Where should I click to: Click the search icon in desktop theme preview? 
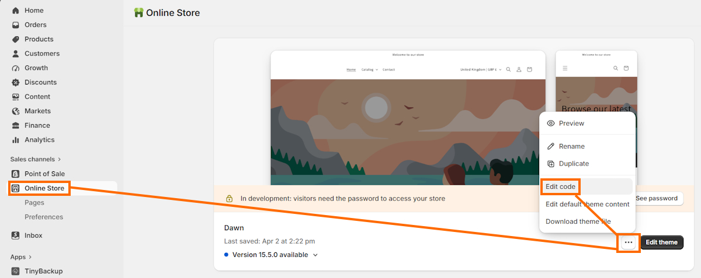pos(508,69)
